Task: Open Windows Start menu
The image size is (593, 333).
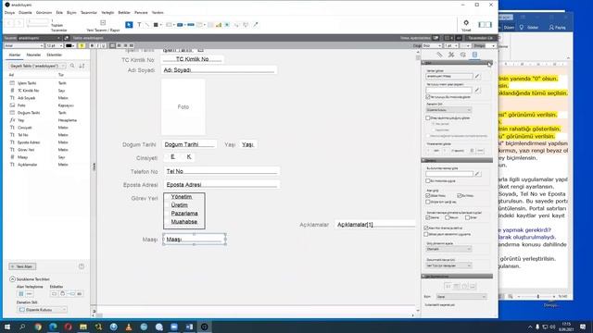Action: [x=7, y=327]
